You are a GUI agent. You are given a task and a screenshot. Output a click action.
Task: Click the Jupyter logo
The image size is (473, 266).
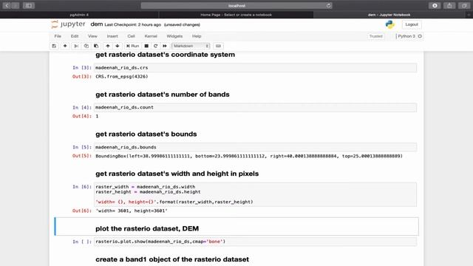pos(68,24)
